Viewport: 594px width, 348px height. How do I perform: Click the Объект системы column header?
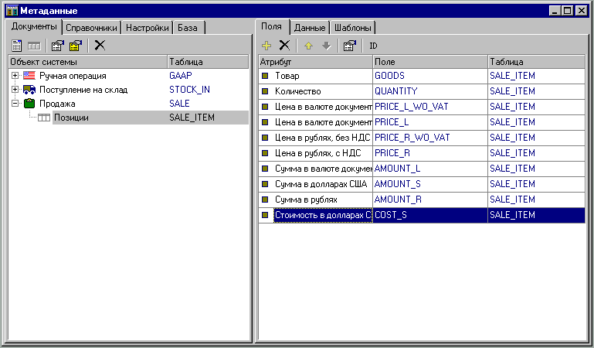click(x=88, y=62)
